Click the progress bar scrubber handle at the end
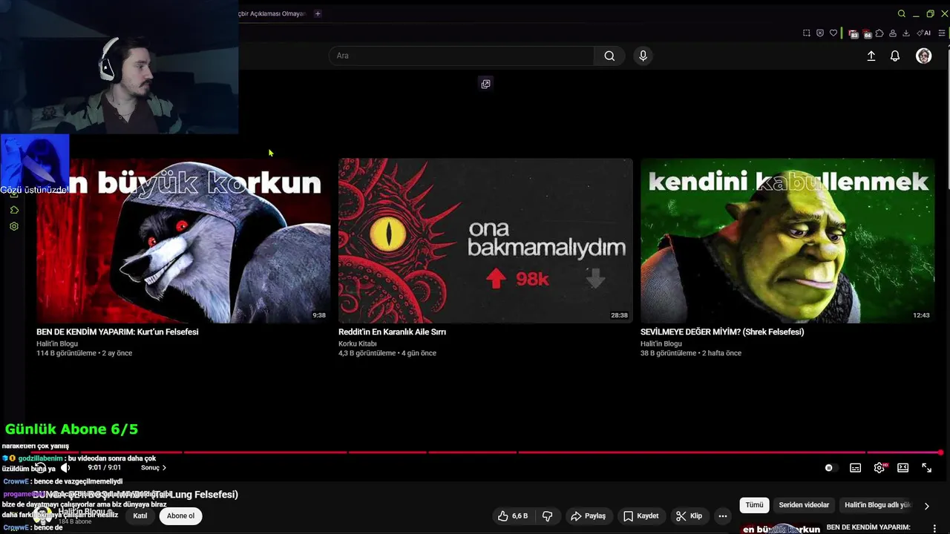This screenshot has width=950, height=534. (x=940, y=452)
